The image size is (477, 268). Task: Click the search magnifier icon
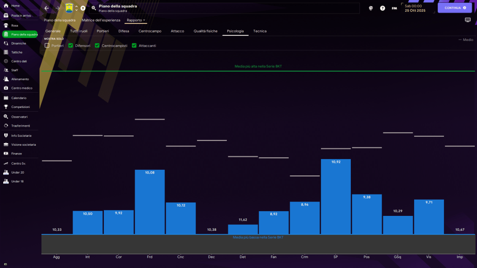pyautogui.click(x=94, y=8)
